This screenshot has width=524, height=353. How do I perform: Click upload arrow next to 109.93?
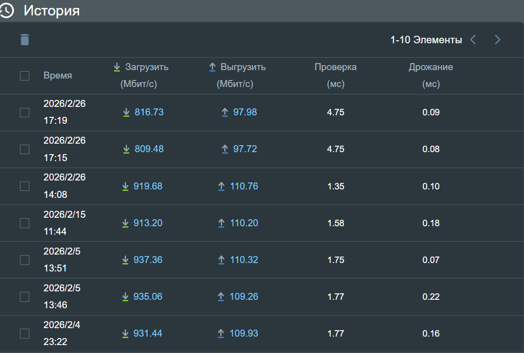[221, 333]
